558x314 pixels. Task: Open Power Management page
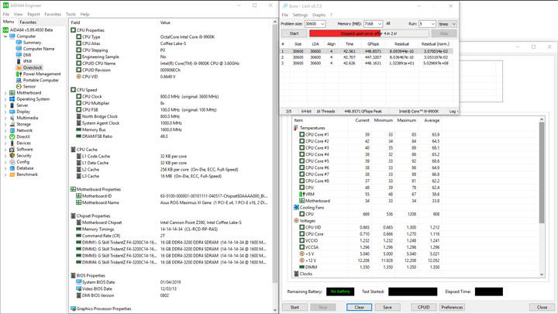pyautogui.click(x=42, y=74)
